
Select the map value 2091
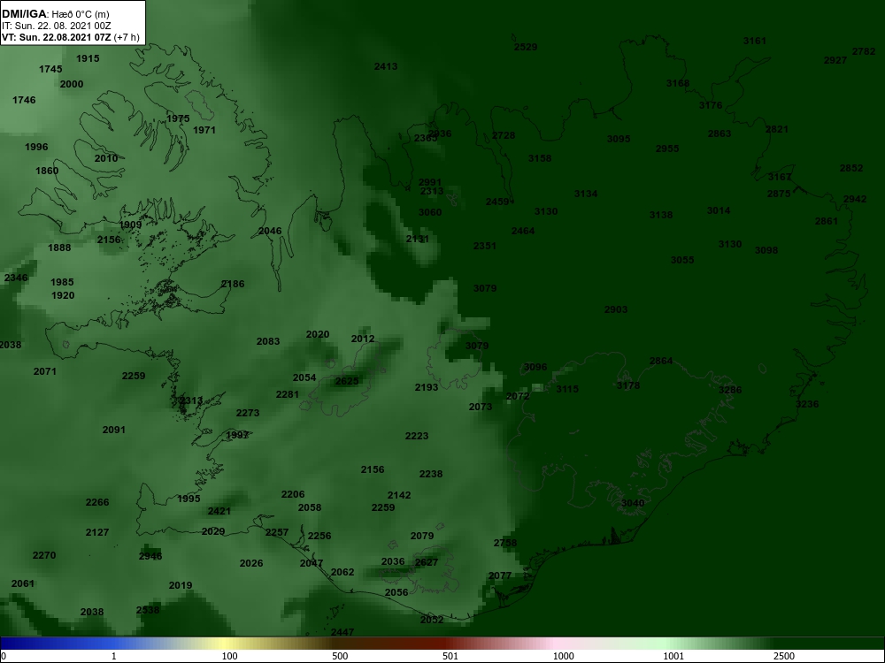[x=114, y=431]
